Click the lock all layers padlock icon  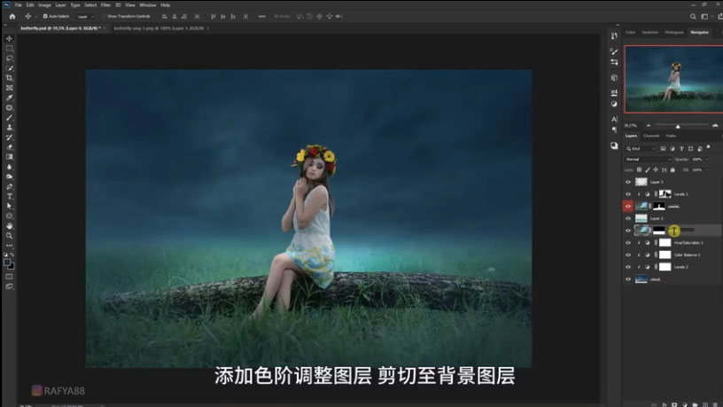(x=672, y=170)
